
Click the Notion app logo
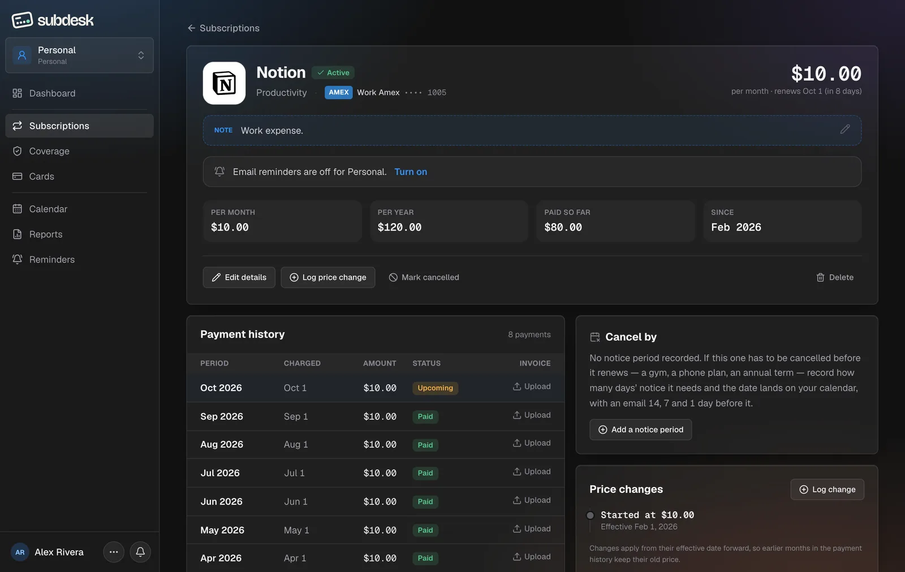224,83
